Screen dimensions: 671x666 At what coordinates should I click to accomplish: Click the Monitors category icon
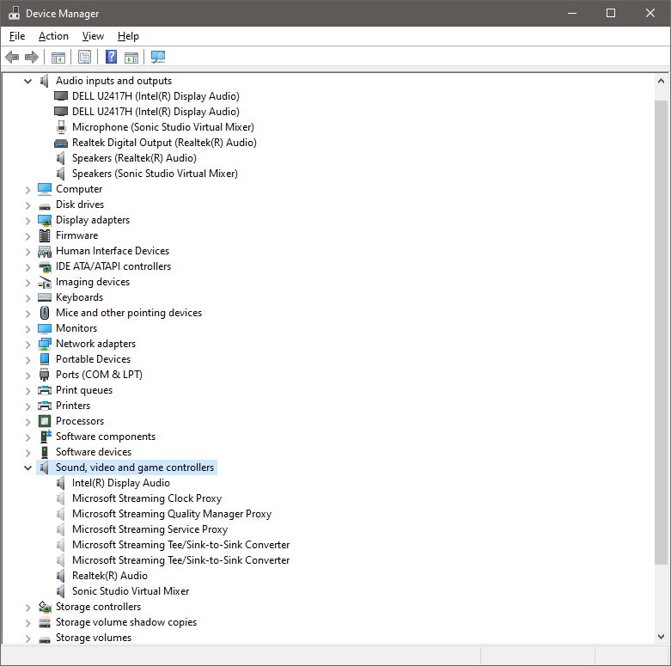point(45,329)
